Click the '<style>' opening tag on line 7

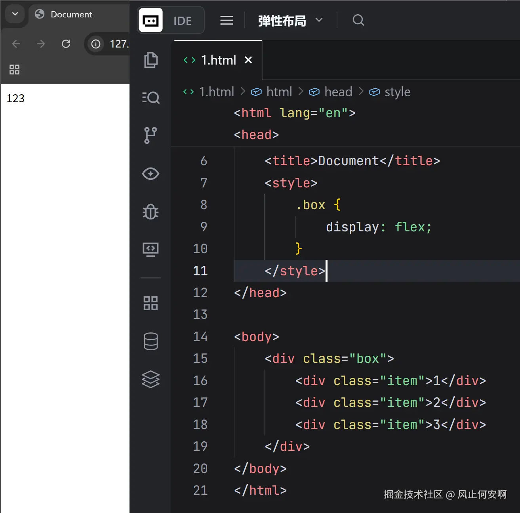pyautogui.click(x=291, y=183)
